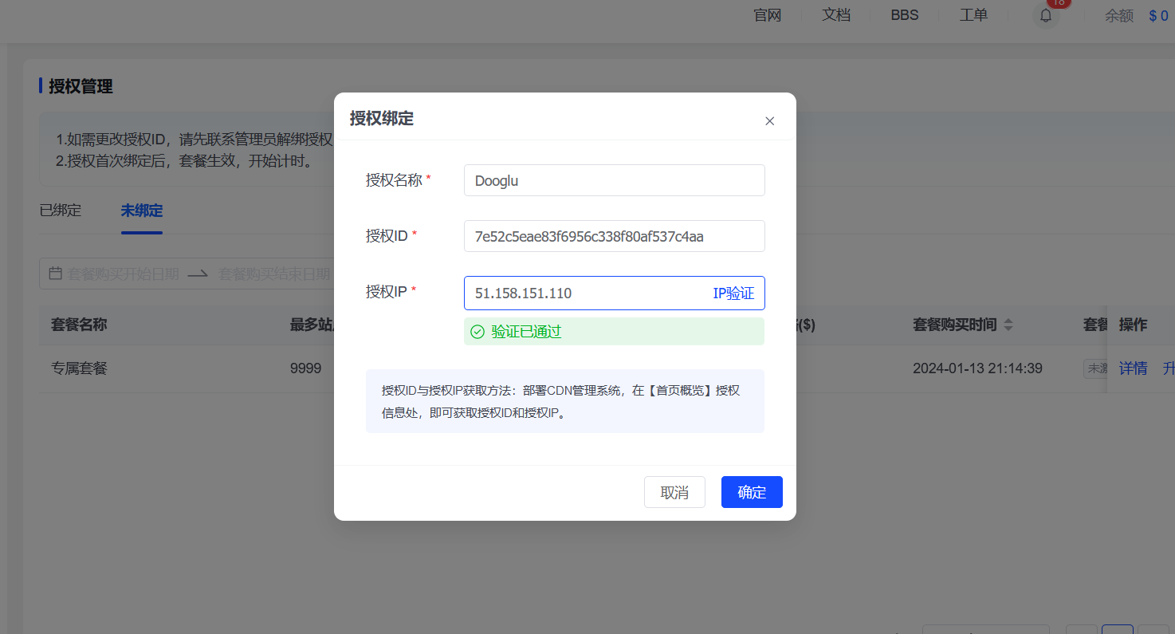Image resolution: width=1175 pixels, height=634 pixels.
Task: Click the 授权ID input field
Action: pos(614,236)
